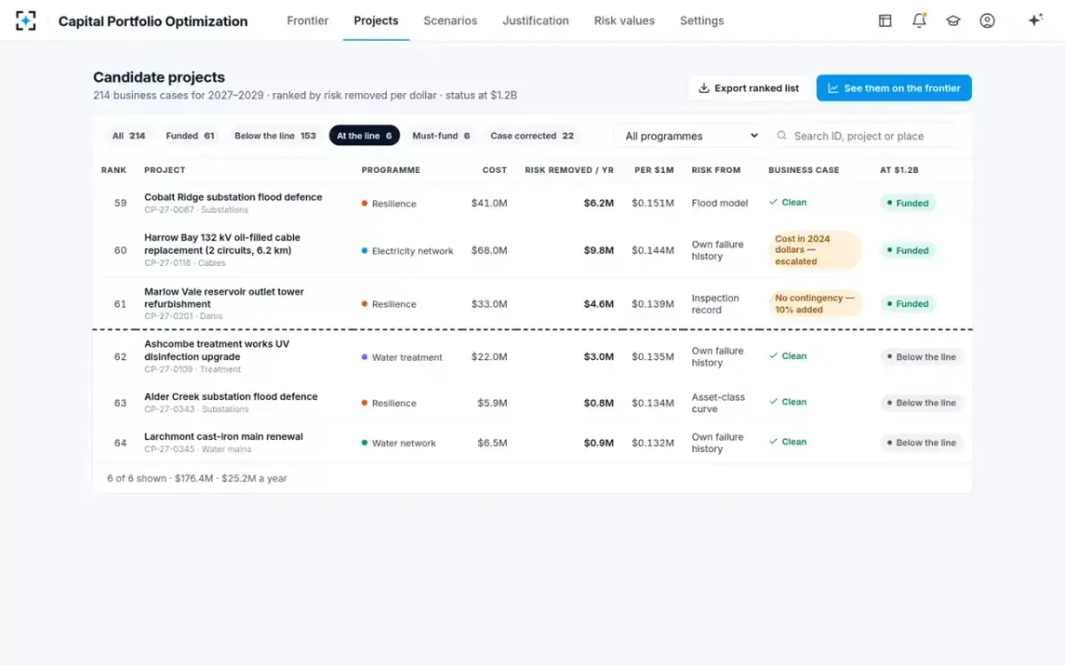1065x665 pixels.
Task: Open the sparkle AI assistant icon
Action: 1035,20
